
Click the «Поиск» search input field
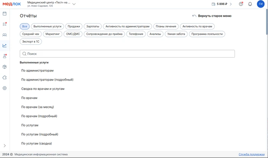tap(127, 54)
